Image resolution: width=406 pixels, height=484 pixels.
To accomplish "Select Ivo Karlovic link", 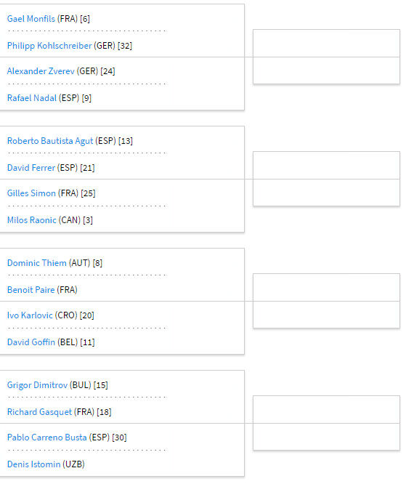I will click(x=30, y=315).
